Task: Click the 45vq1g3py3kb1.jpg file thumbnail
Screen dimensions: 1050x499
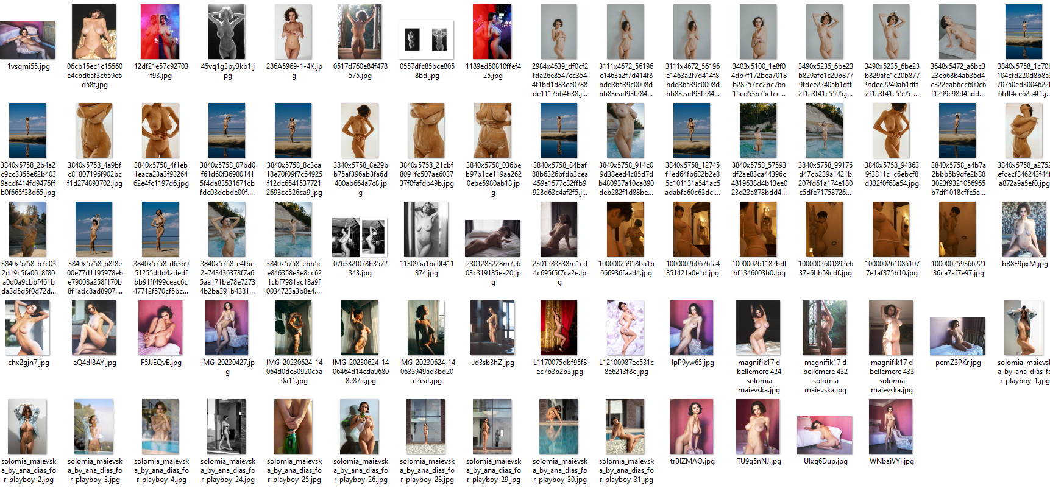Action: (x=227, y=32)
